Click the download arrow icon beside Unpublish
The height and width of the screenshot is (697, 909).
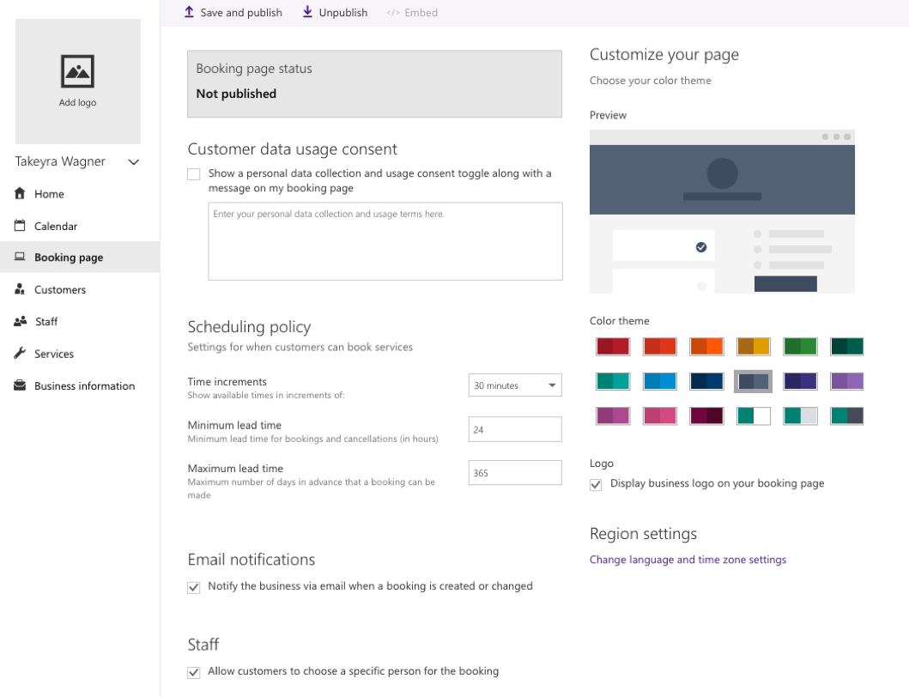pos(307,12)
